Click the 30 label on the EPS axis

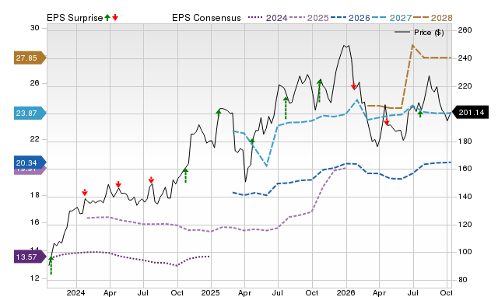point(34,28)
